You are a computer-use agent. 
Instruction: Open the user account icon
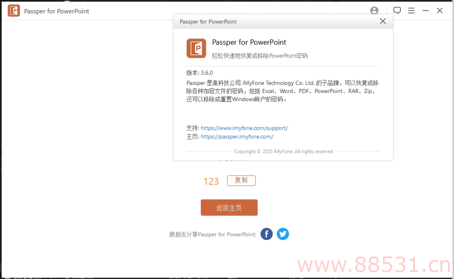(374, 11)
